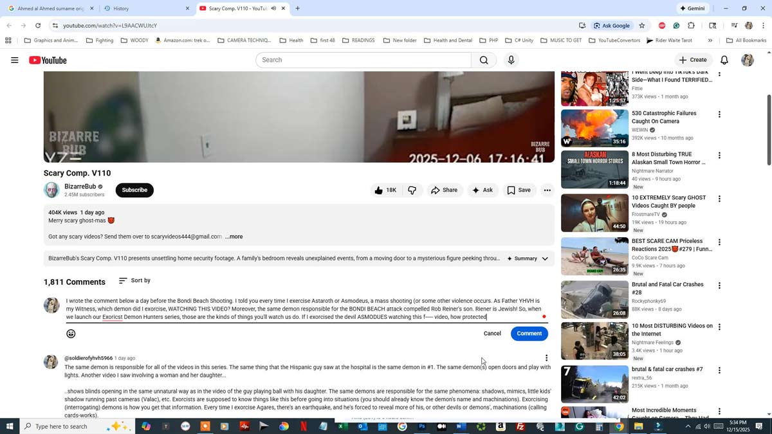Viewport: 772px width, 434px height.
Task: Open 530 Catastrophic Failures video thumbnail
Action: [594, 128]
